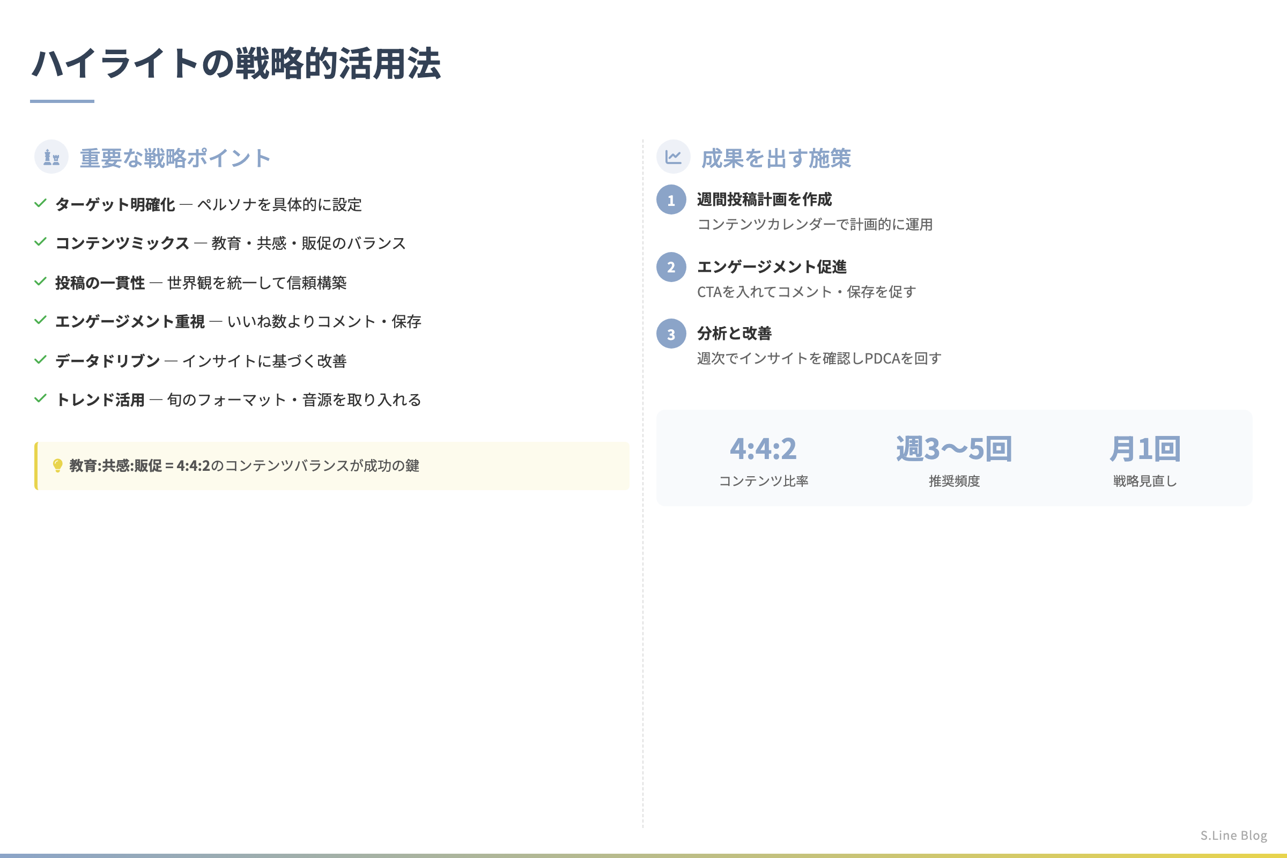Image resolution: width=1287 pixels, height=858 pixels.
Task: Click the 月1回 statistic value
Action: click(1145, 449)
